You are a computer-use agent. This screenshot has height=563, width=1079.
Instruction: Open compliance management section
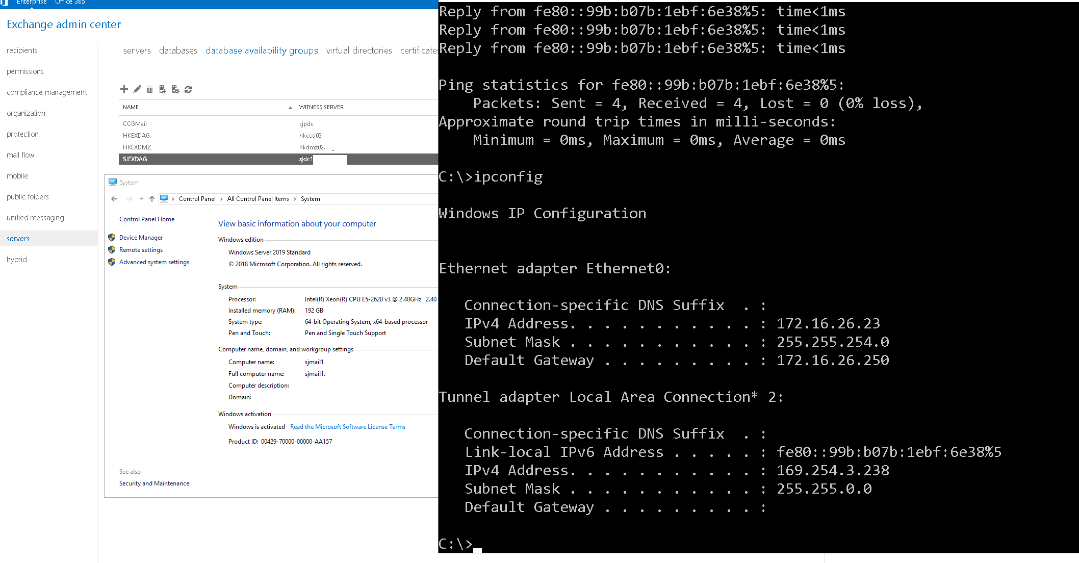click(47, 92)
